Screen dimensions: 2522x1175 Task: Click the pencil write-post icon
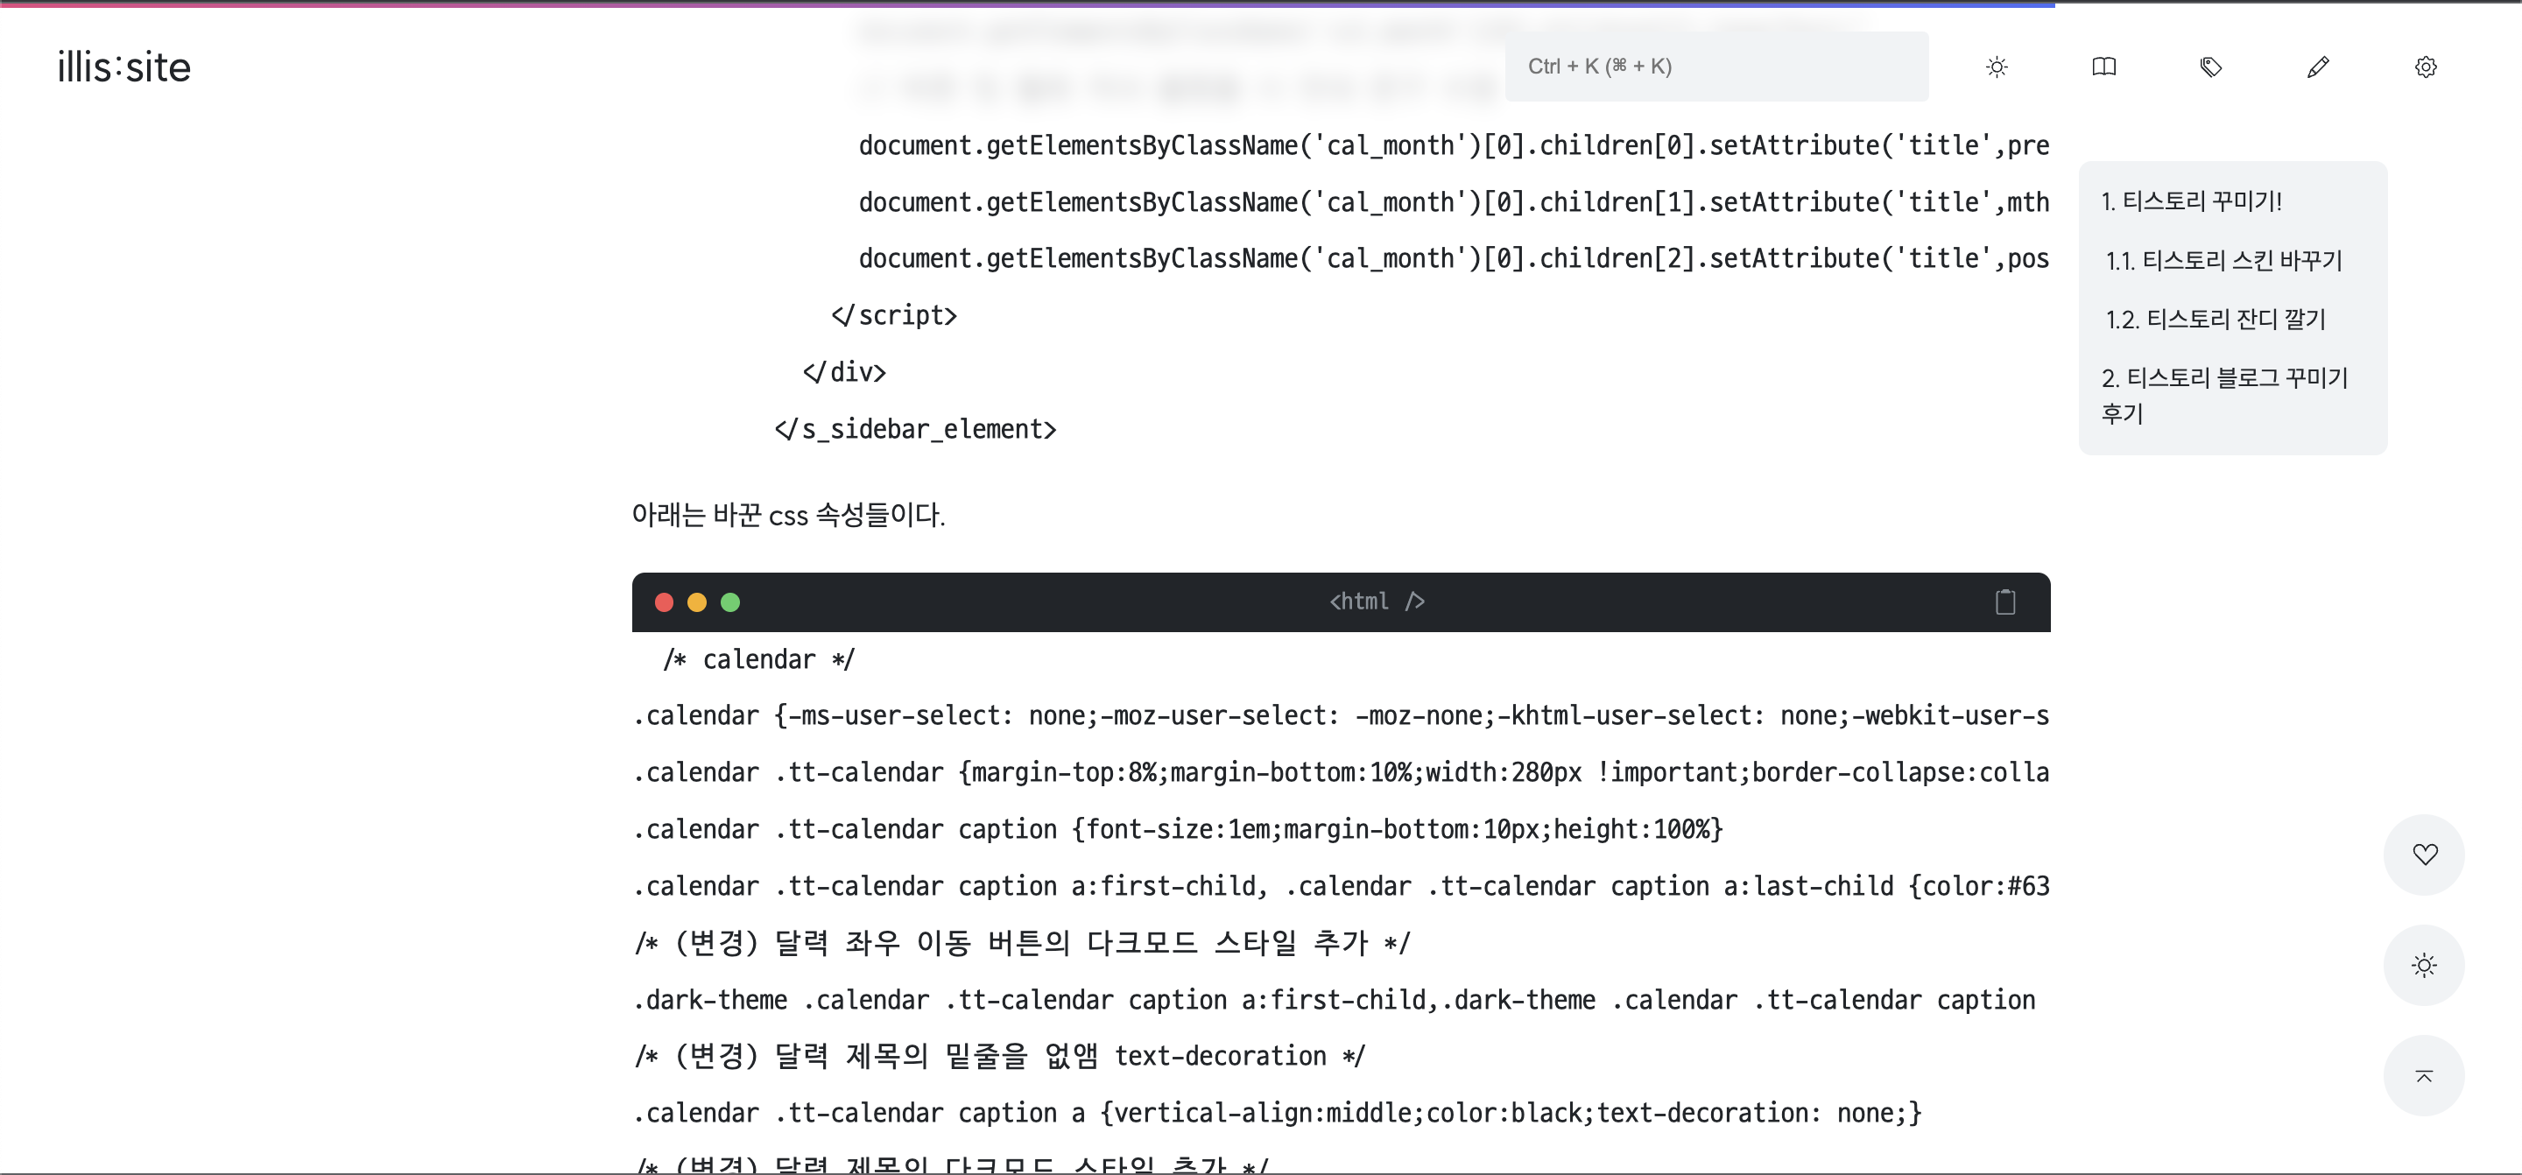coord(2317,67)
